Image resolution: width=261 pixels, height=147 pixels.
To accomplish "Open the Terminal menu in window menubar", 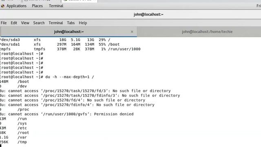I will 56,23.
